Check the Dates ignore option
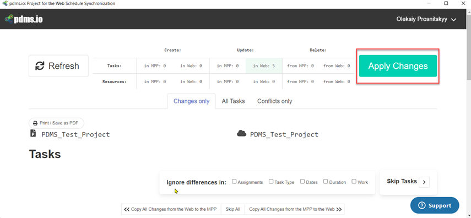The width and height of the screenshot is (471, 218). [x=302, y=181]
